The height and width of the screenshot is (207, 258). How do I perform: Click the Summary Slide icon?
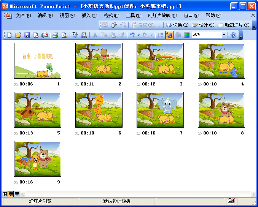[123, 25]
